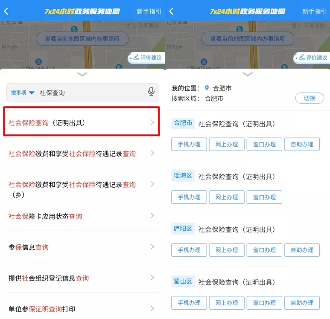Tap the 文 school marker on right map
This screenshot has width=330, height=319.
tap(204, 62)
